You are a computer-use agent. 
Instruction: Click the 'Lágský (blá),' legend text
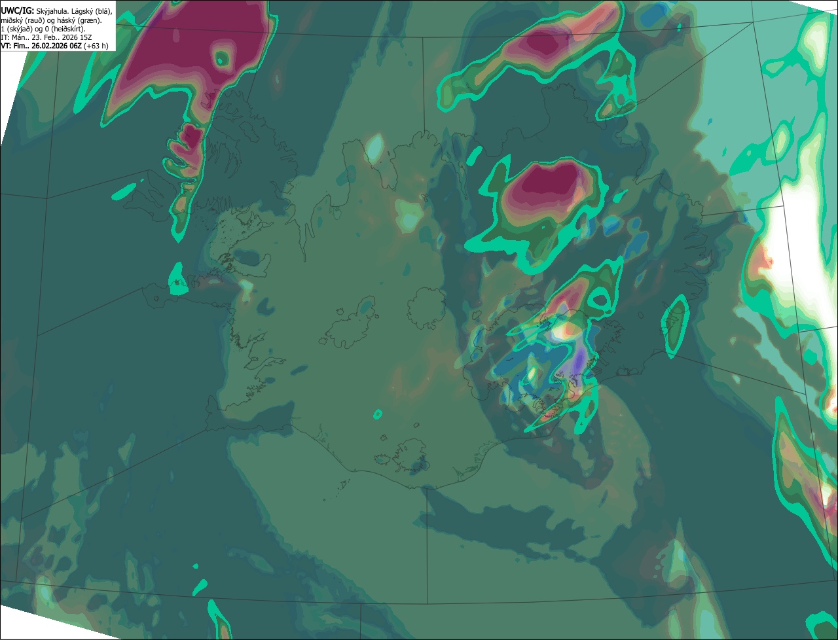coord(92,12)
